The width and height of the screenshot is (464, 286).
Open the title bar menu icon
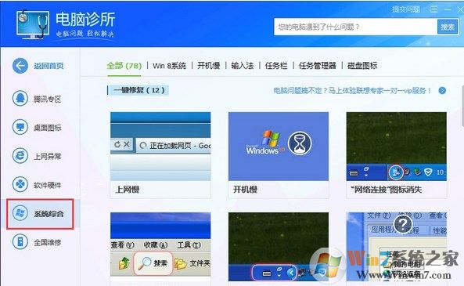tap(433, 9)
